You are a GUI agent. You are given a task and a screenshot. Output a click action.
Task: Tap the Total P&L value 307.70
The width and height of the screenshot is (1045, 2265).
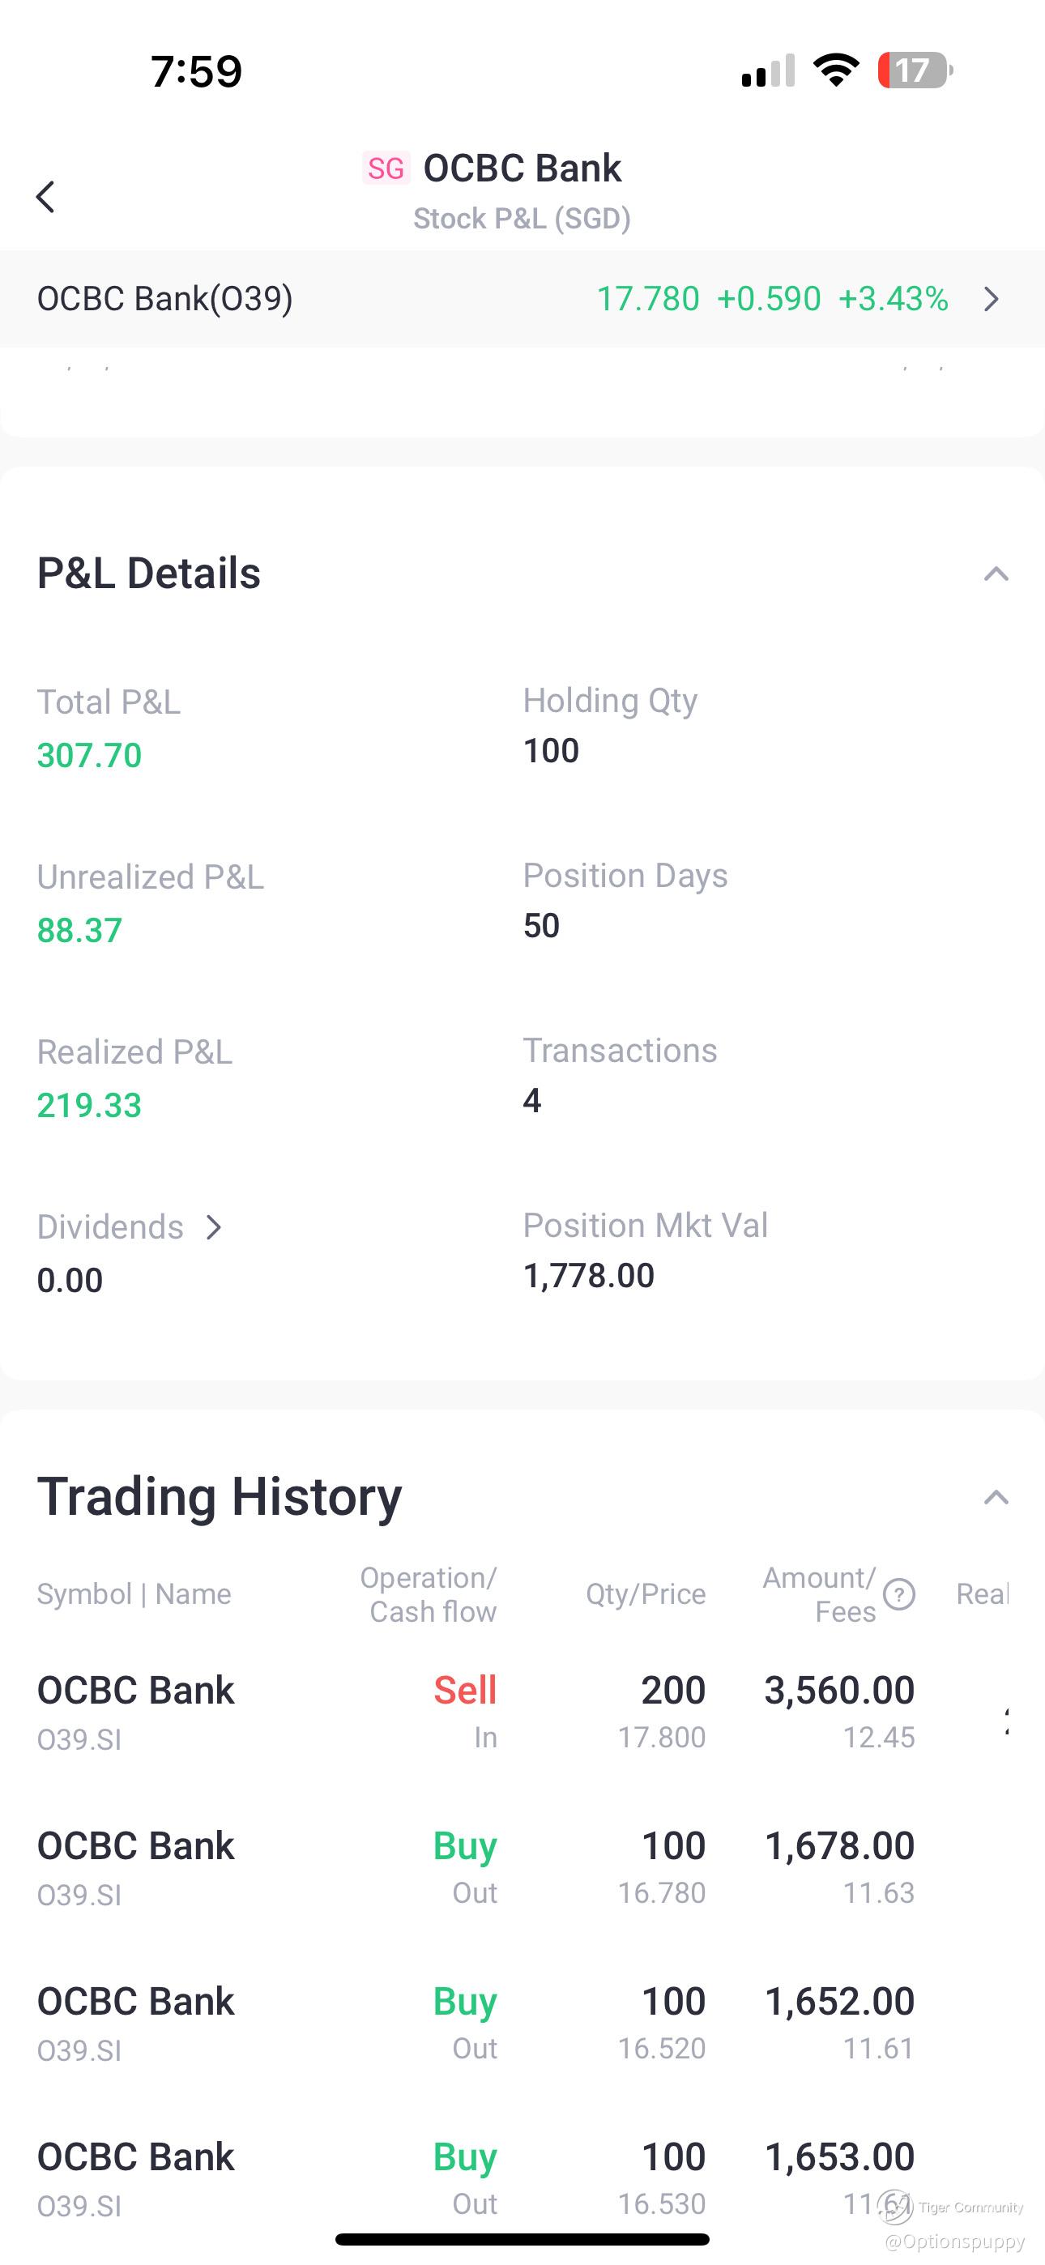click(89, 755)
